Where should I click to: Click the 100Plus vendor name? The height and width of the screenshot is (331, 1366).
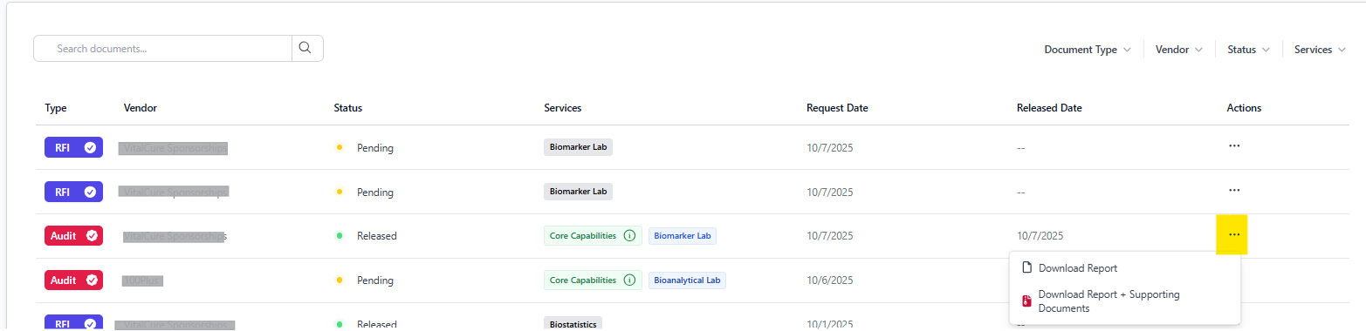click(143, 280)
